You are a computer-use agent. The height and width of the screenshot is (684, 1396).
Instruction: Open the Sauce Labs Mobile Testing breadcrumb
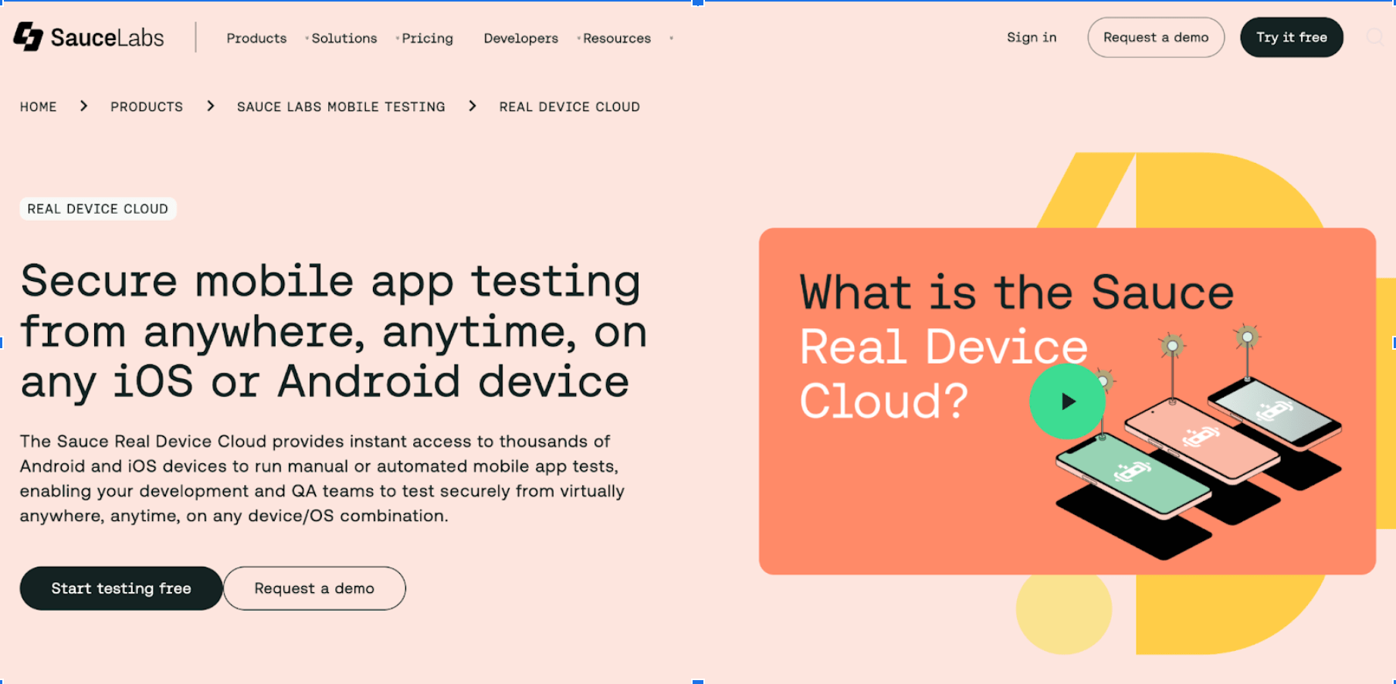(x=341, y=107)
